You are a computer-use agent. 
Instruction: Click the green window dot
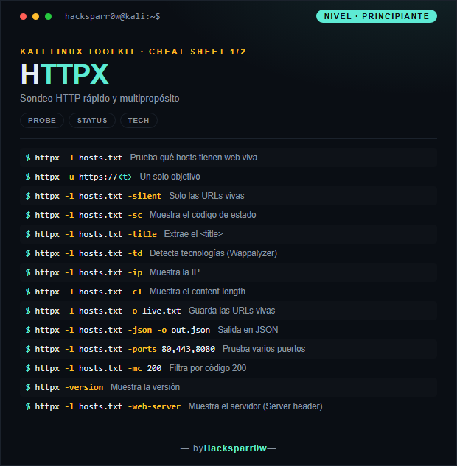pyautogui.click(x=48, y=17)
